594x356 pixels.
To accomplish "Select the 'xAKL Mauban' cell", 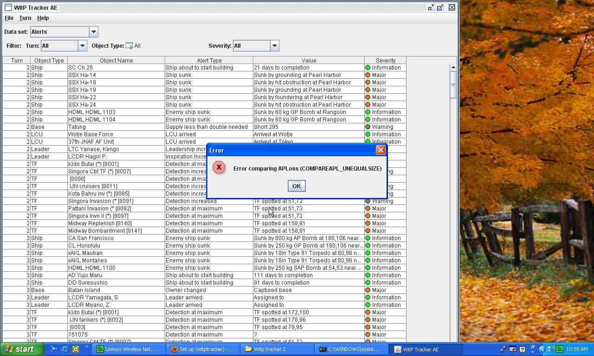I will click(x=116, y=253).
